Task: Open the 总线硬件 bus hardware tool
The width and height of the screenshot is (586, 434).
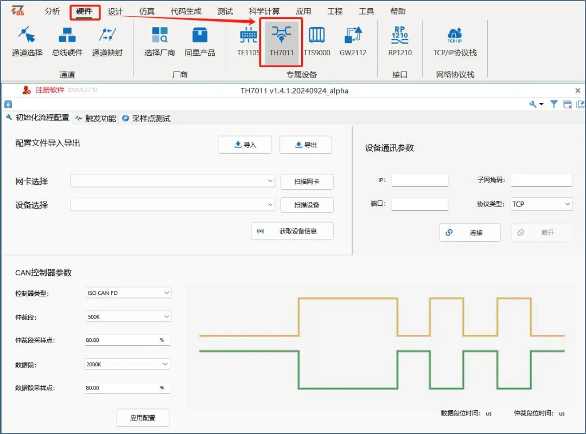Action: click(67, 41)
